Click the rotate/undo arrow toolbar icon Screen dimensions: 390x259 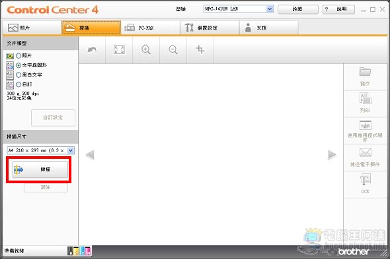pos(92,50)
